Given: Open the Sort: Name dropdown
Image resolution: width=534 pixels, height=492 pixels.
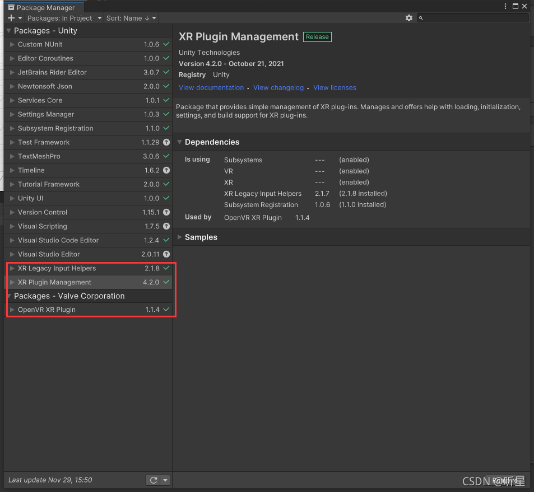Looking at the screenshot, I should [131, 18].
